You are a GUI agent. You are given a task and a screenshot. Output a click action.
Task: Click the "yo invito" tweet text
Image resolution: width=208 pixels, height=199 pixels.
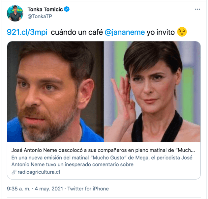[x=161, y=32]
